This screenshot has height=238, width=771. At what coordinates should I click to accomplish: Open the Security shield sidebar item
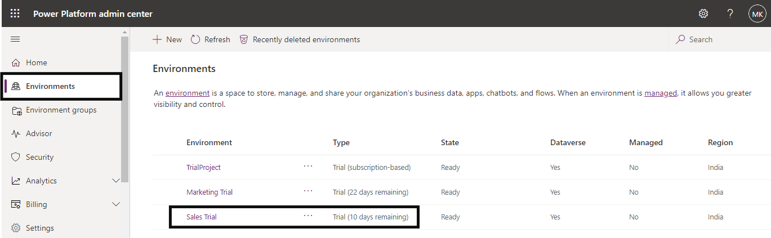[x=39, y=157]
